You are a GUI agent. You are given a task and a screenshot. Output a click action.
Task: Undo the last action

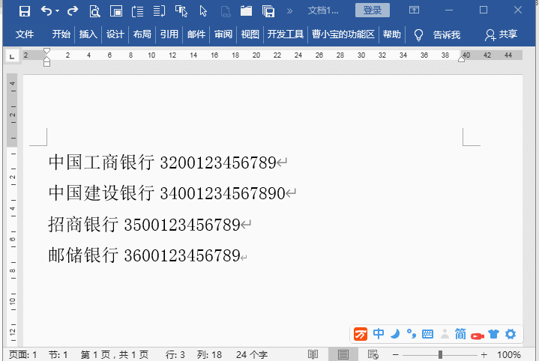tap(46, 11)
